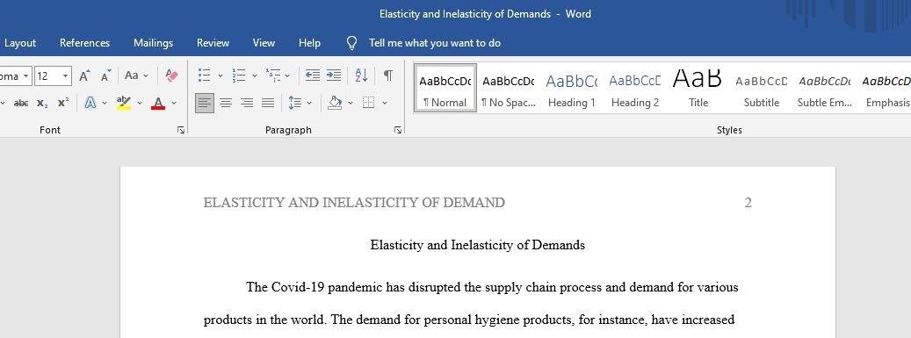
Task: Apply the Emphasis style
Action: coord(886,89)
